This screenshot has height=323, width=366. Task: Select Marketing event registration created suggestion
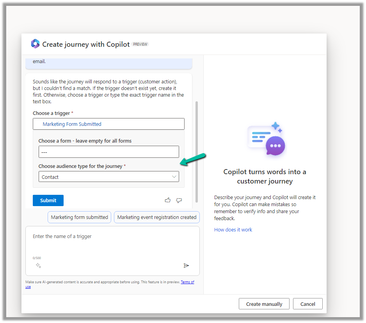point(156,217)
